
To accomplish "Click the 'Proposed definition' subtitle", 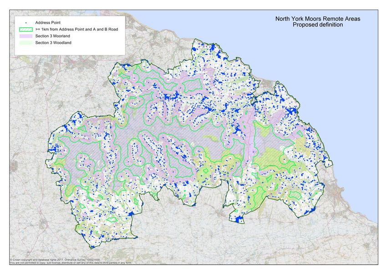I will coord(318,25).
